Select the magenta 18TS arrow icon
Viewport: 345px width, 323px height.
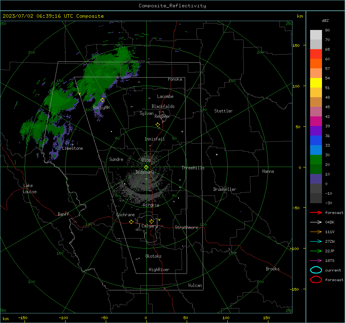click(x=316, y=261)
